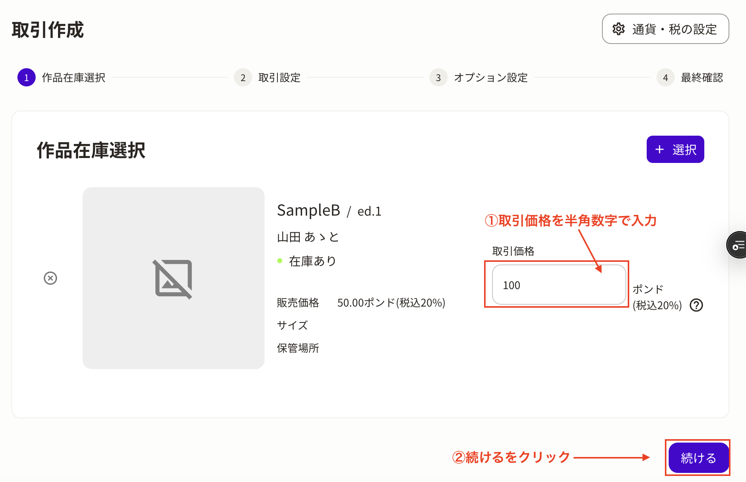Remove SampleB using the circled × icon
The height and width of the screenshot is (482, 746).
50,279
